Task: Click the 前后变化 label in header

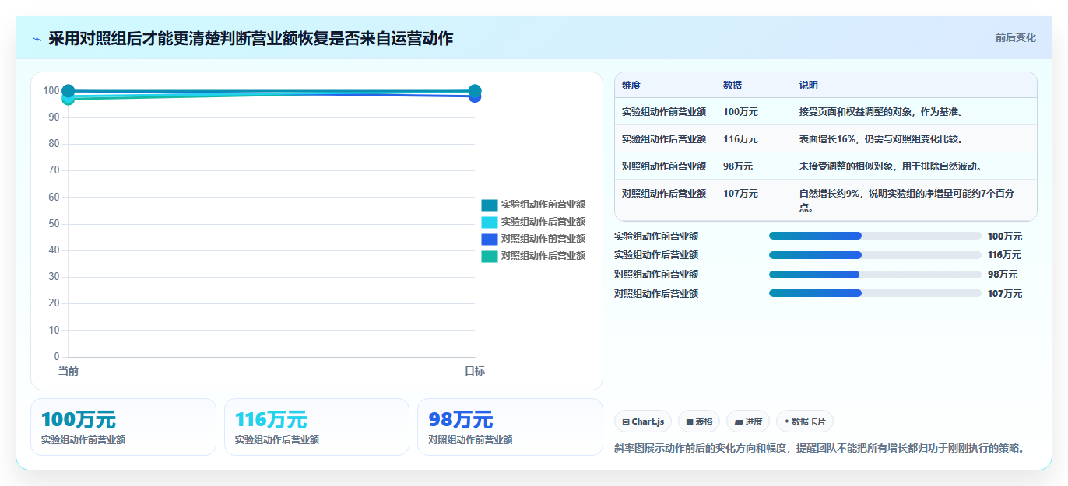Action: click(1015, 37)
